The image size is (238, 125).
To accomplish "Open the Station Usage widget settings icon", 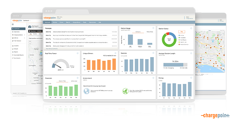I will (x=153, y=28).
